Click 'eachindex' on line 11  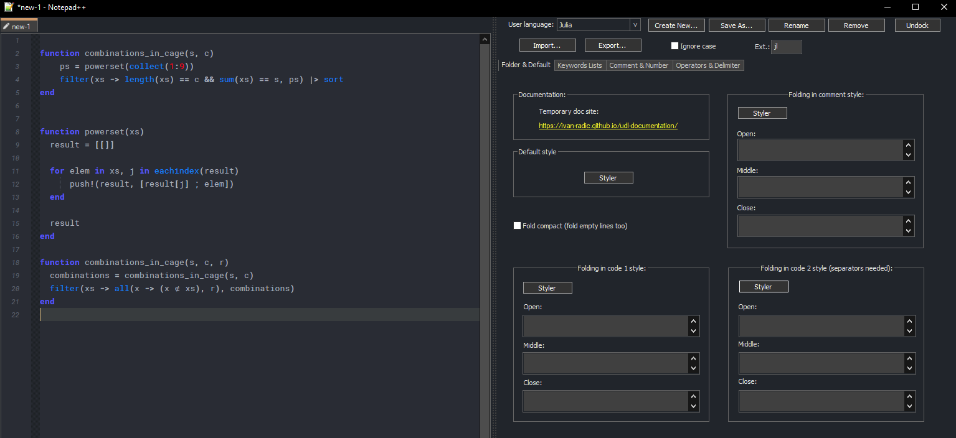point(177,170)
